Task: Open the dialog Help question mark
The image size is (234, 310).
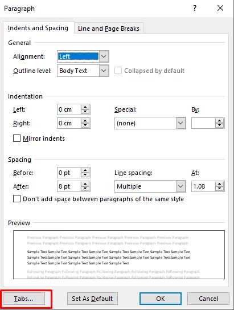Action: click(195, 8)
